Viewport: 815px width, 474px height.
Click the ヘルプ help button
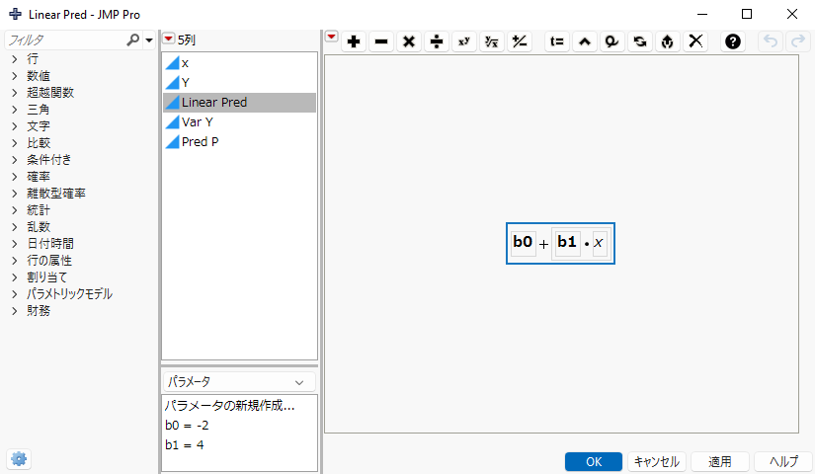click(783, 461)
